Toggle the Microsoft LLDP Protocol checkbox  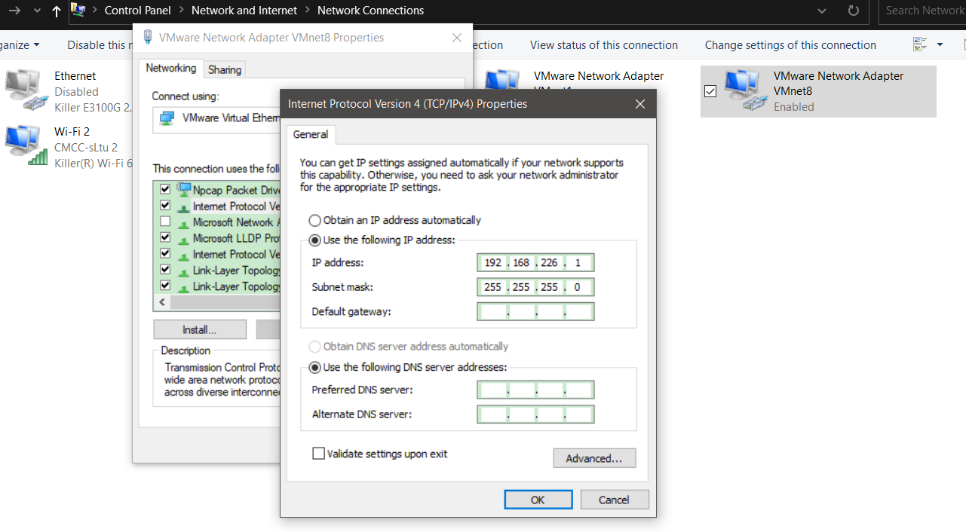pyautogui.click(x=165, y=238)
